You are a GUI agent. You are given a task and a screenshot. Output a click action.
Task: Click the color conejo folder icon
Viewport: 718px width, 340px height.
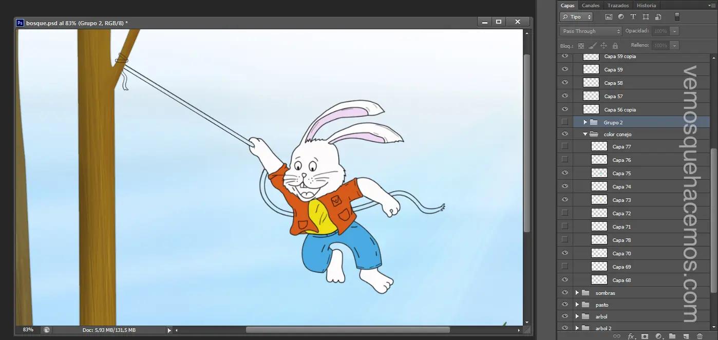pyautogui.click(x=594, y=134)
